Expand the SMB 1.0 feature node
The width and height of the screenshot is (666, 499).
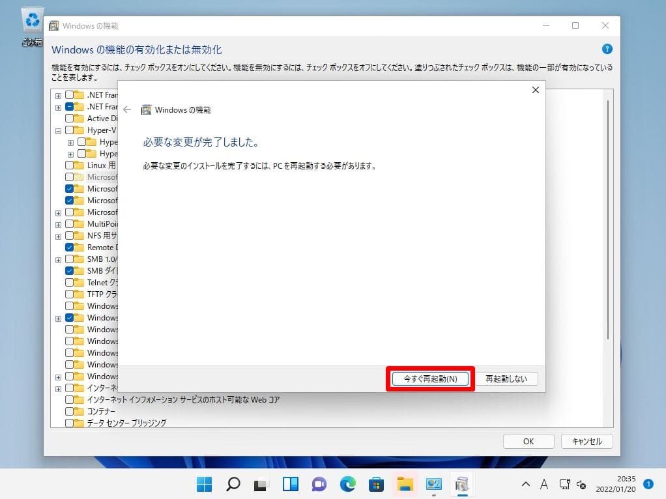[x=58, y=260]
